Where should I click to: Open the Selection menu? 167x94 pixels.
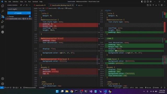click(x=15, y=2)
